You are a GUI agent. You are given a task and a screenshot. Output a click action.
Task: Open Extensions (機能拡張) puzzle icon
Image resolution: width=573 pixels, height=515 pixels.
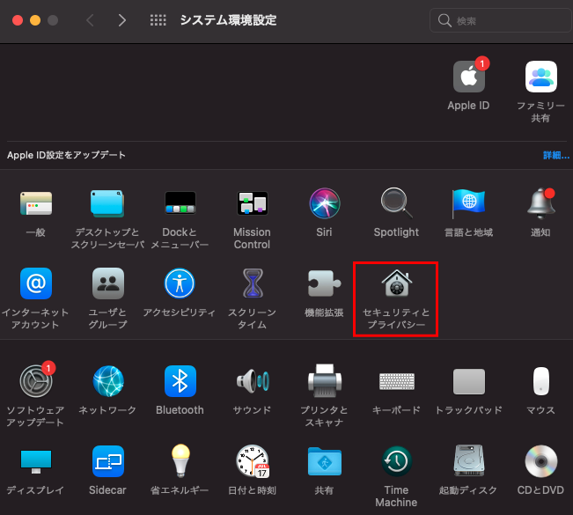[x=325, y=283]
